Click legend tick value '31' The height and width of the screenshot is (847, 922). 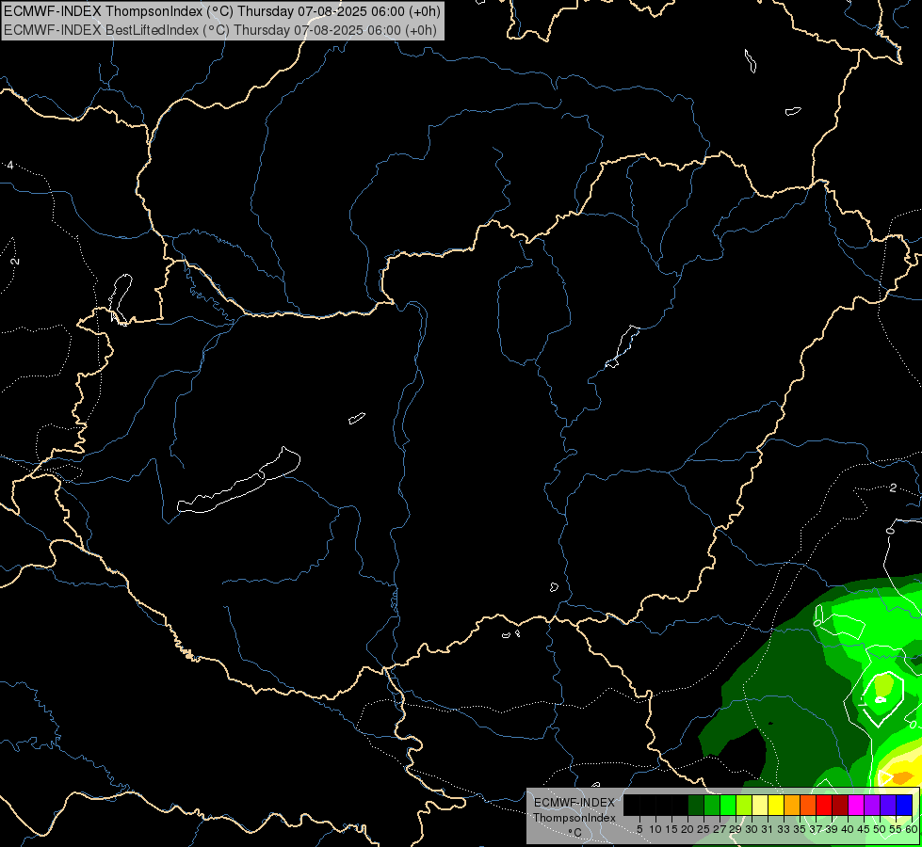[x=768, y=829]
